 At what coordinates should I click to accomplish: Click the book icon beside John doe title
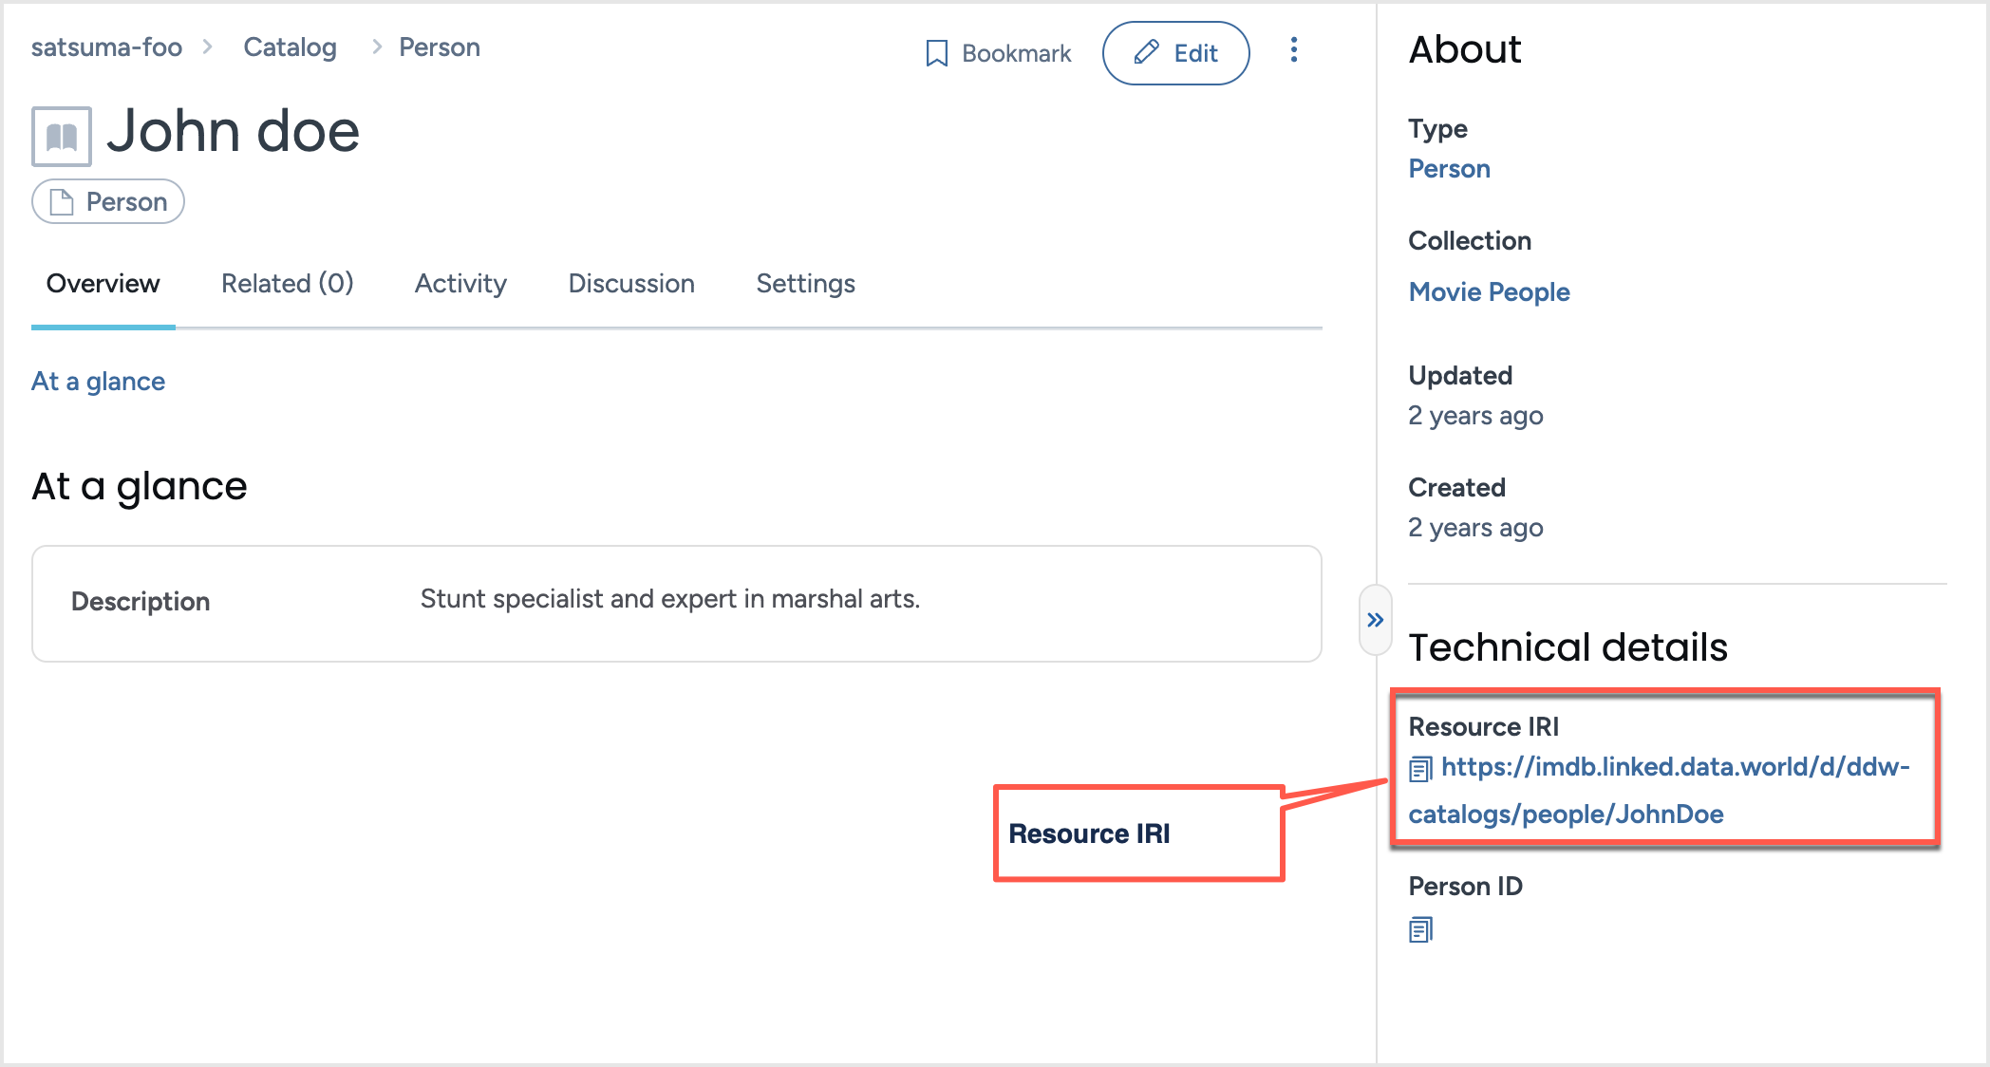tap(61, 136)
